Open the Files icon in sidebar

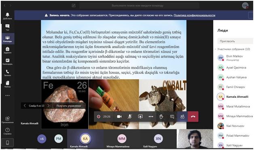(x=7, y=84)
